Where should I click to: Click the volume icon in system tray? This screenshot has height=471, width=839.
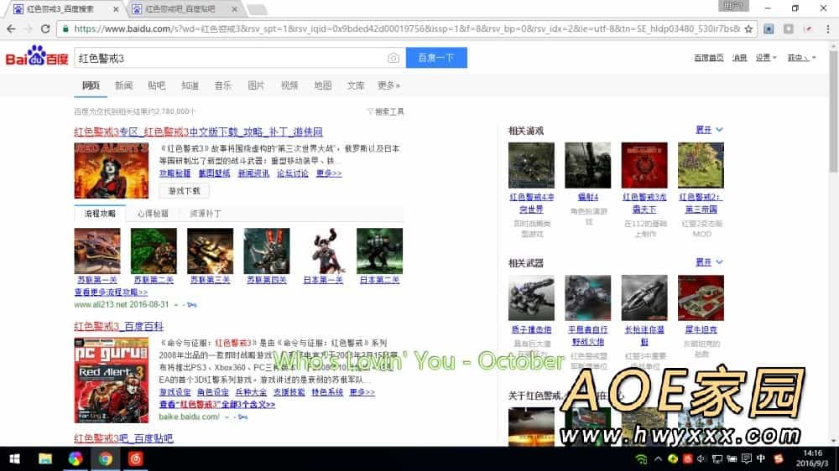(702, 458)
